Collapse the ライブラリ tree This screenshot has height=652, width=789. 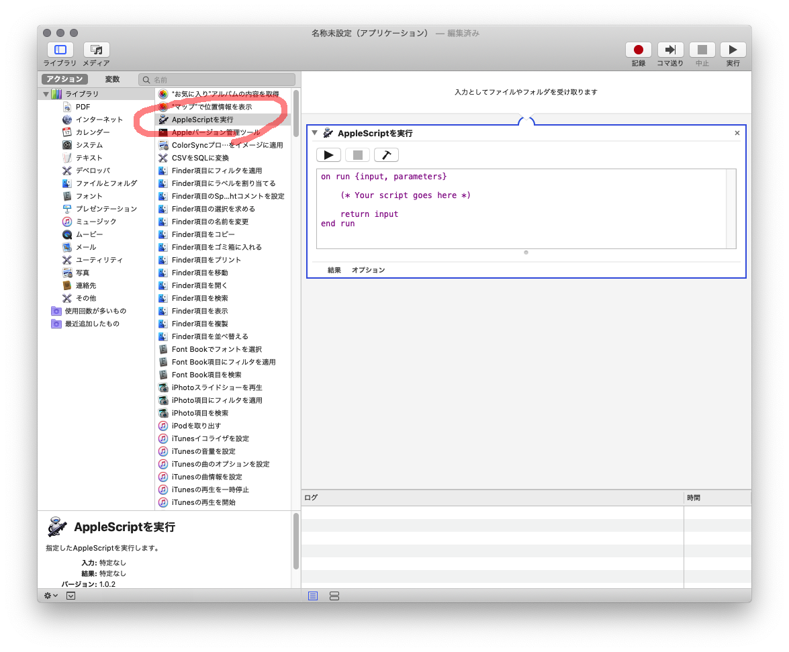click(x=46, y=94)
